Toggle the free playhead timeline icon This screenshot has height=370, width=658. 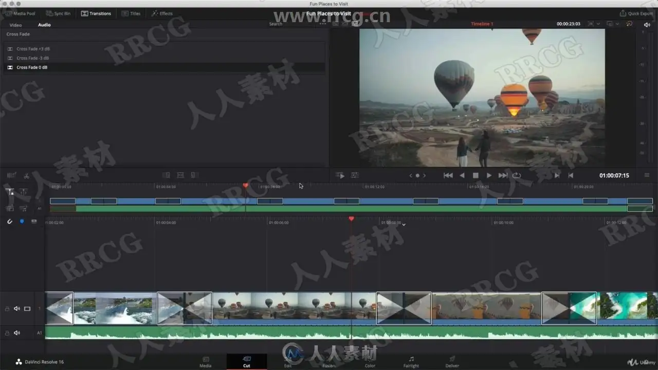tap(23, 192)
